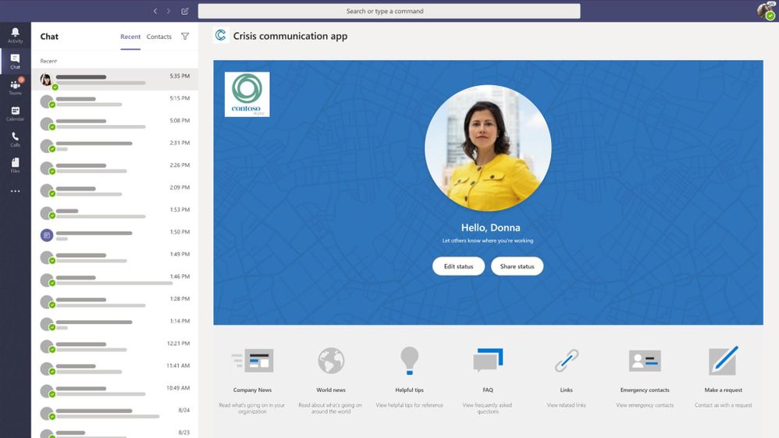Viewport: 779px width, 438px height.
Task: Switch to the Recent tab
Action: point(130,37)
